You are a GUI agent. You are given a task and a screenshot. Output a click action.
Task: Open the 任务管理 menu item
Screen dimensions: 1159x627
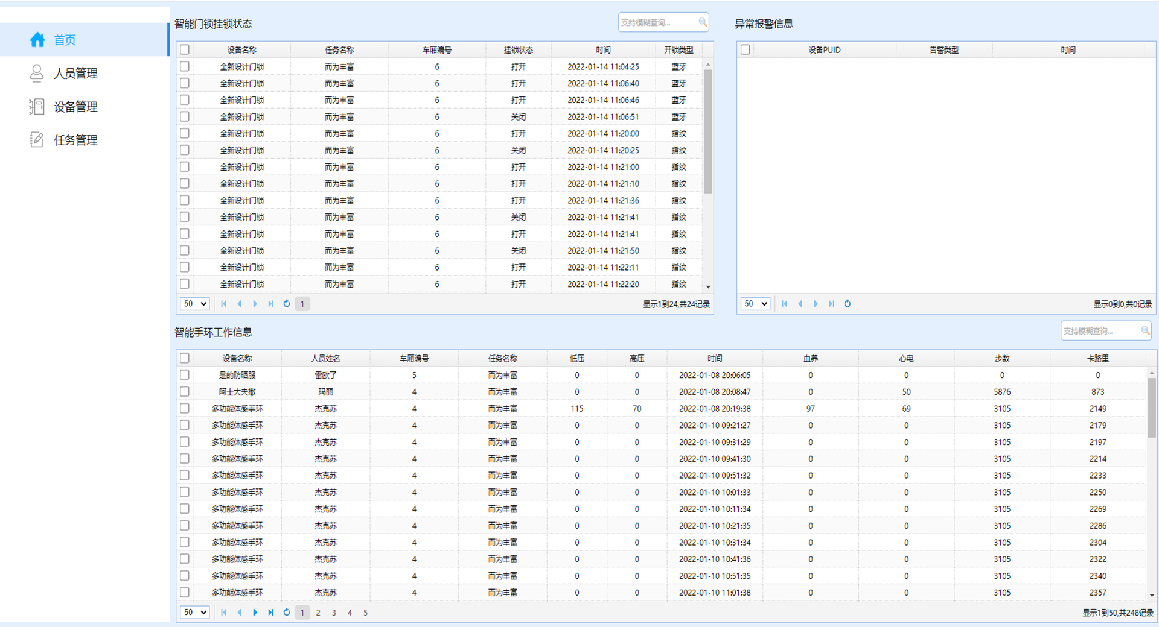click(75, 140)
